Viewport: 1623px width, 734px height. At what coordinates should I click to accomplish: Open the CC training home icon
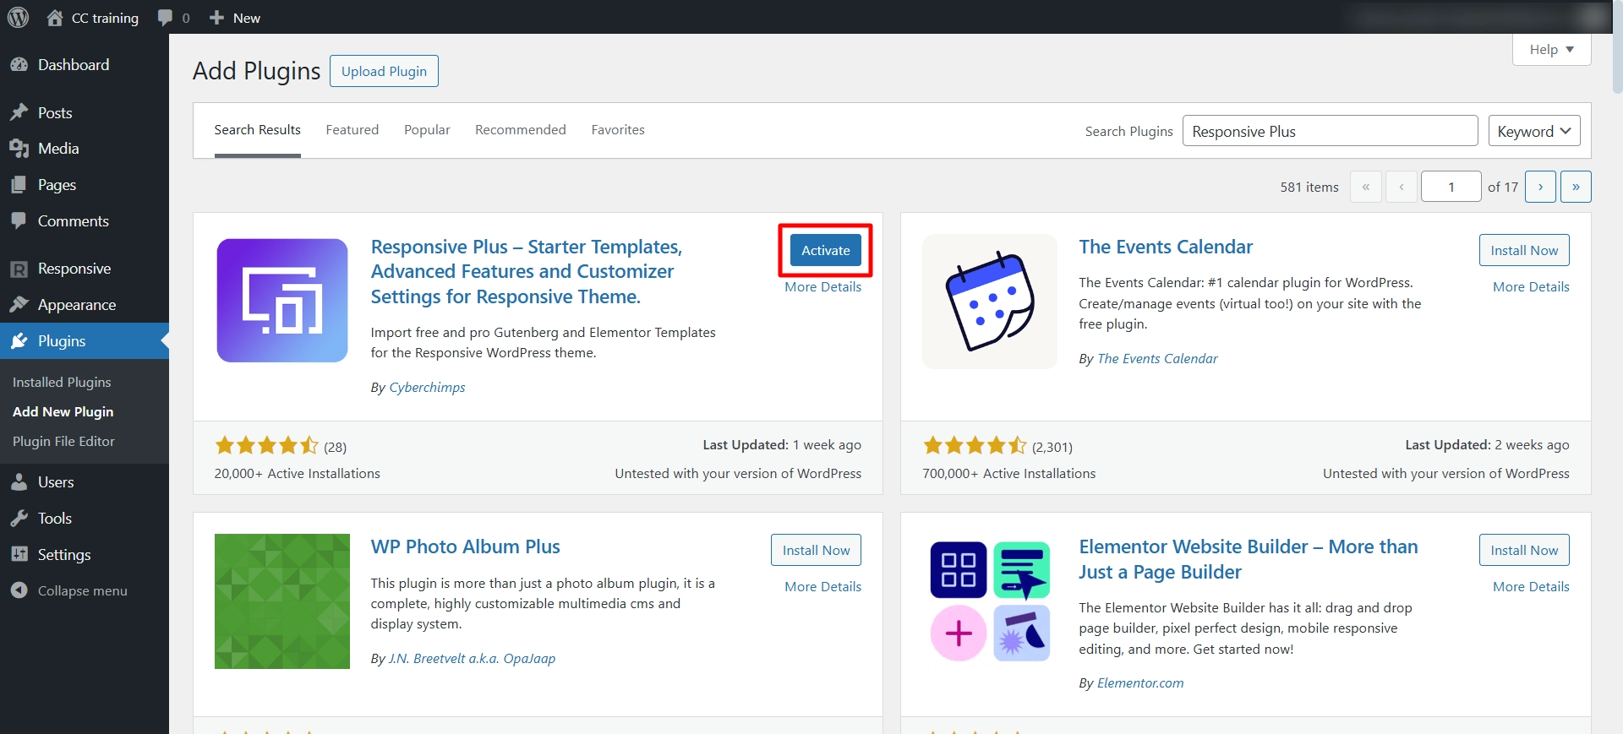click(x=55, y=18)
